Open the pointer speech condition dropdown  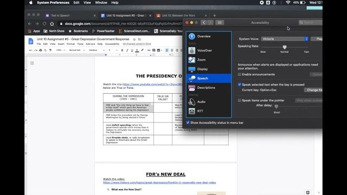click(309, 100)
